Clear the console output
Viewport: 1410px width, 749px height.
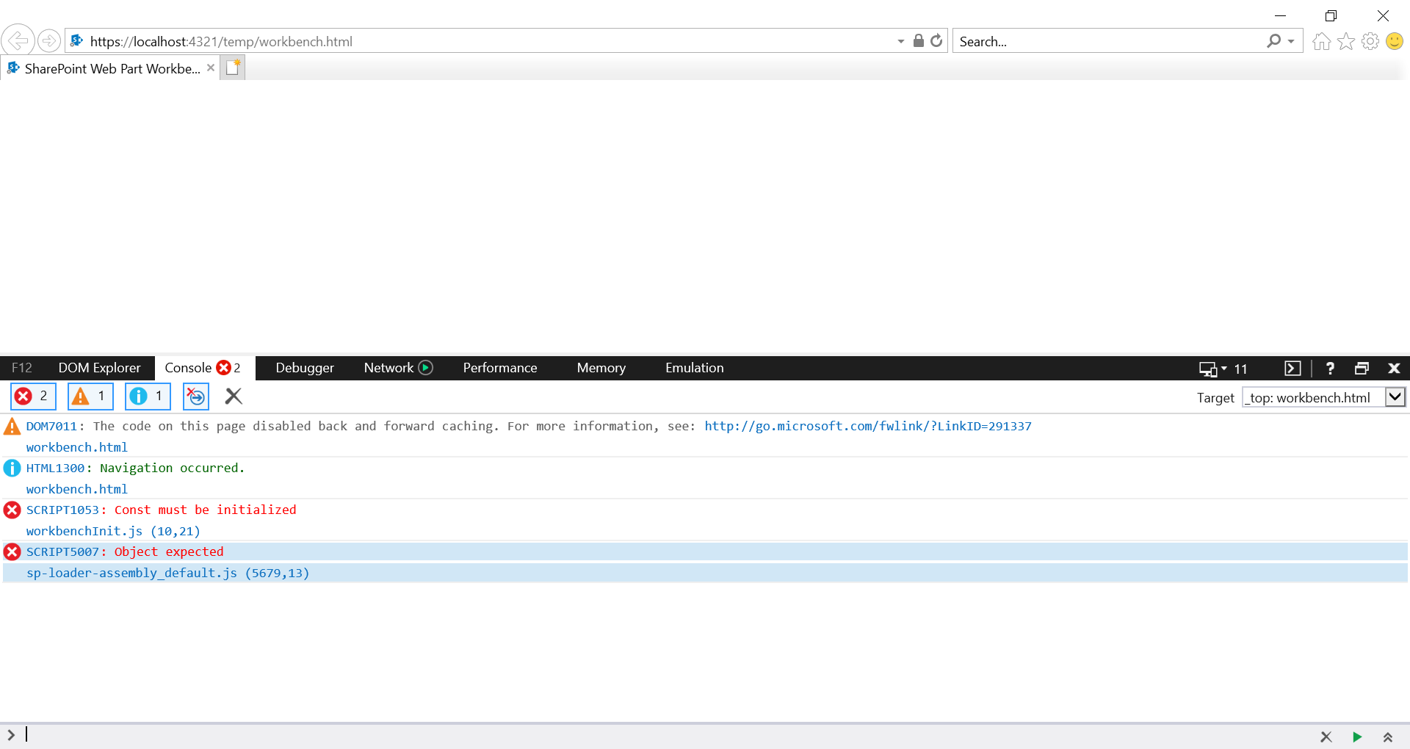click(x=233, y=397)
